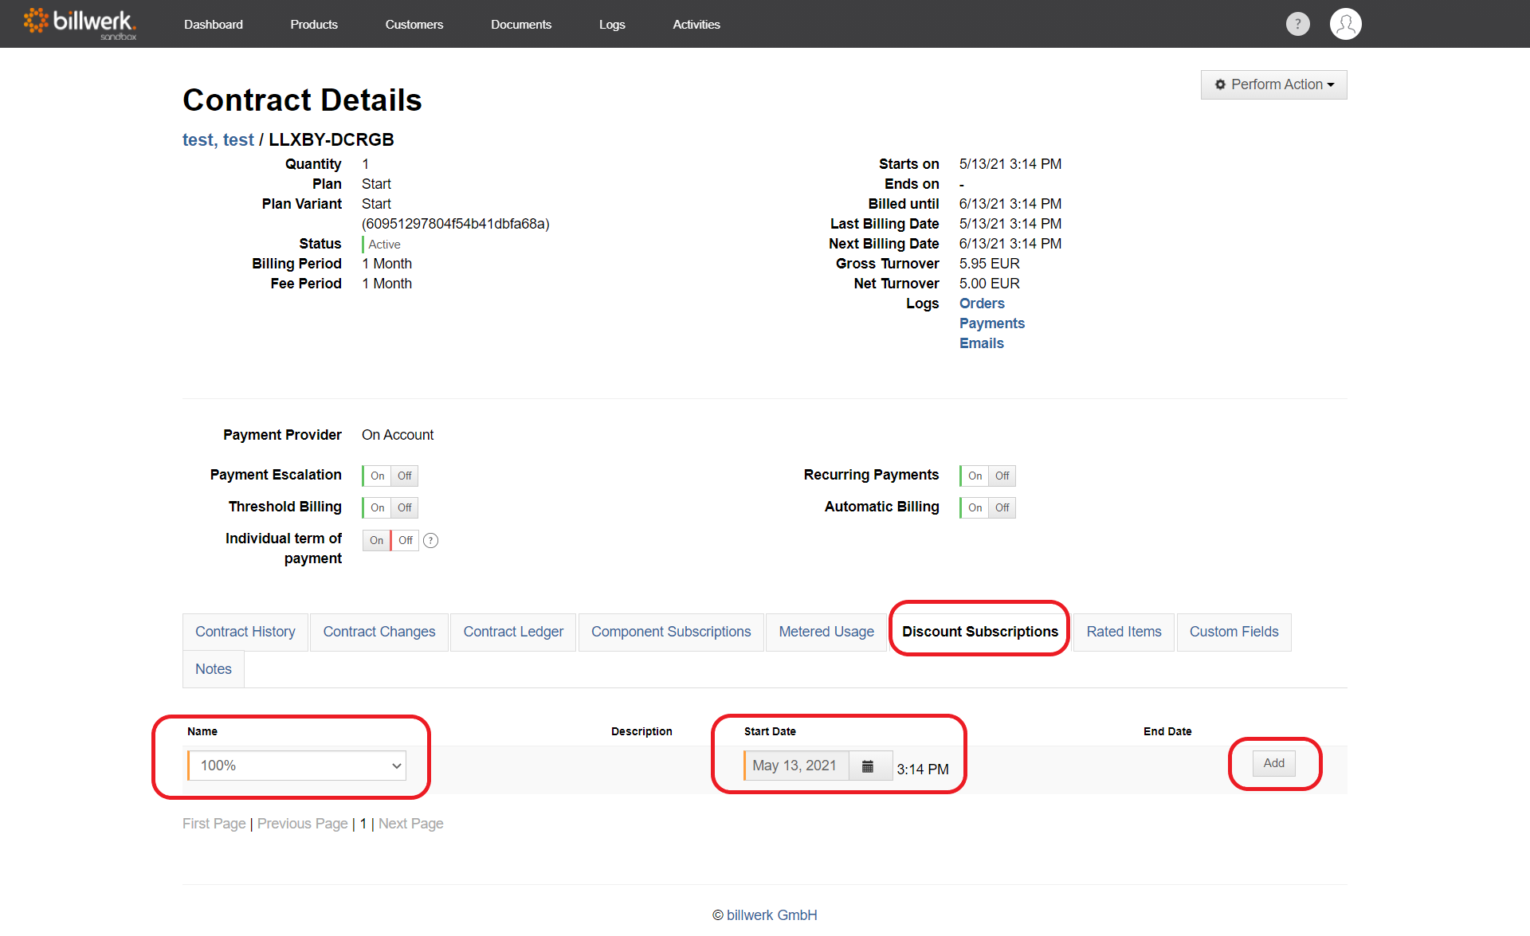Switch Payment Escalation to Off

[405, 476]
